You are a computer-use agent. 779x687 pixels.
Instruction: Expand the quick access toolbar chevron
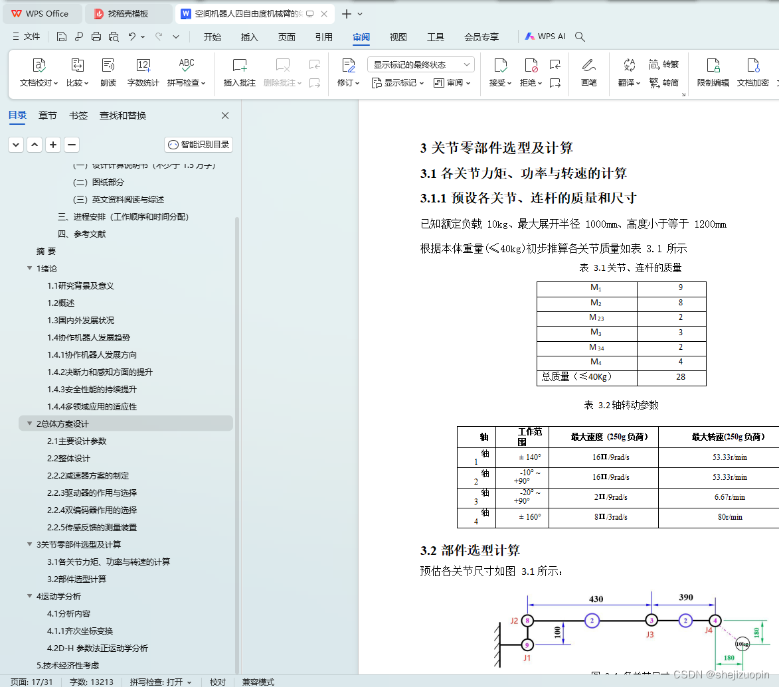tap(176, 37)
